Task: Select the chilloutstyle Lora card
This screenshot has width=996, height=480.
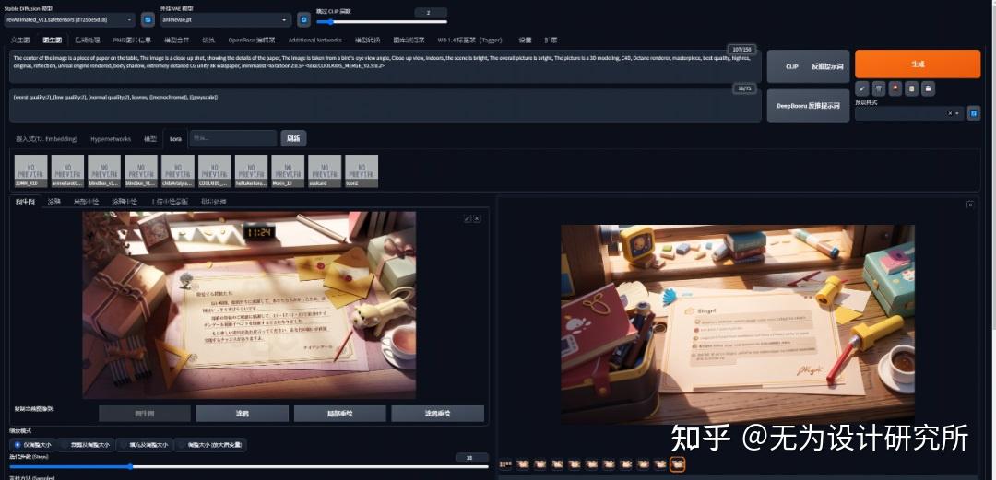Action: (x=178, y=171)
